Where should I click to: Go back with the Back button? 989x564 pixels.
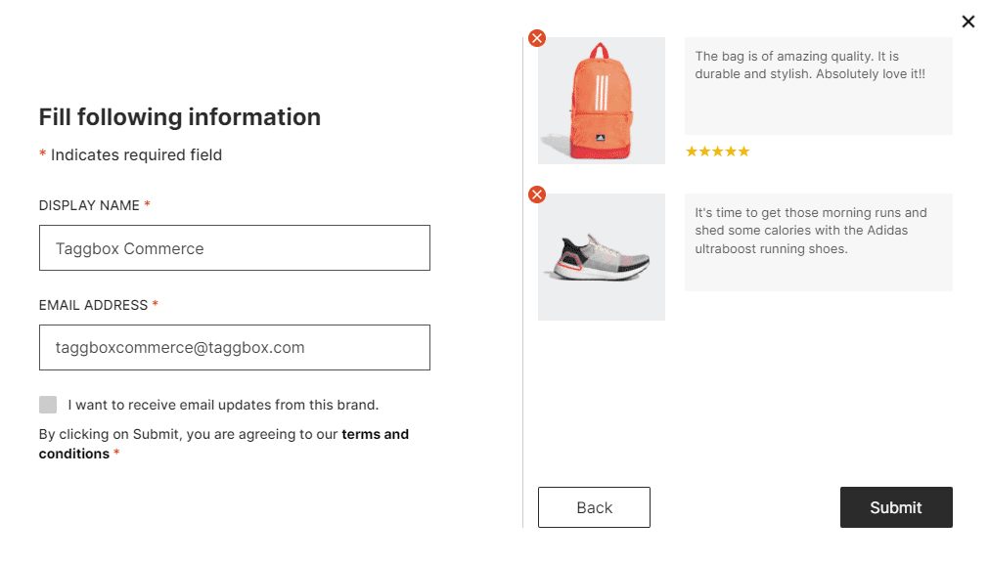click(x=594, y=507)
